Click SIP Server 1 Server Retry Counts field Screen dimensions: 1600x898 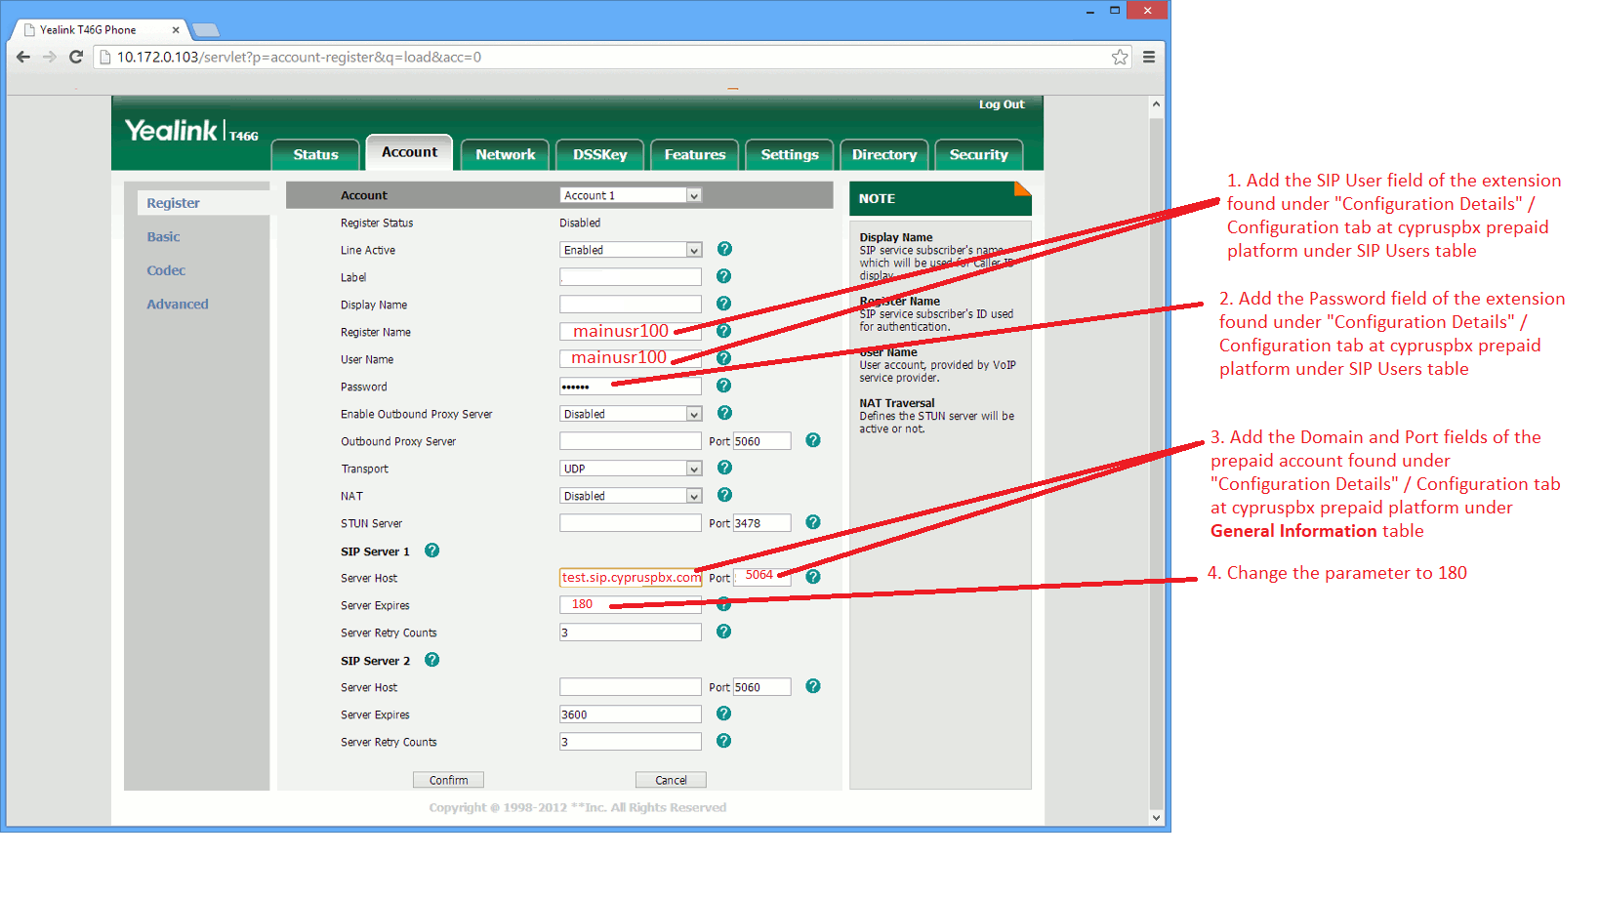point(631,633)
